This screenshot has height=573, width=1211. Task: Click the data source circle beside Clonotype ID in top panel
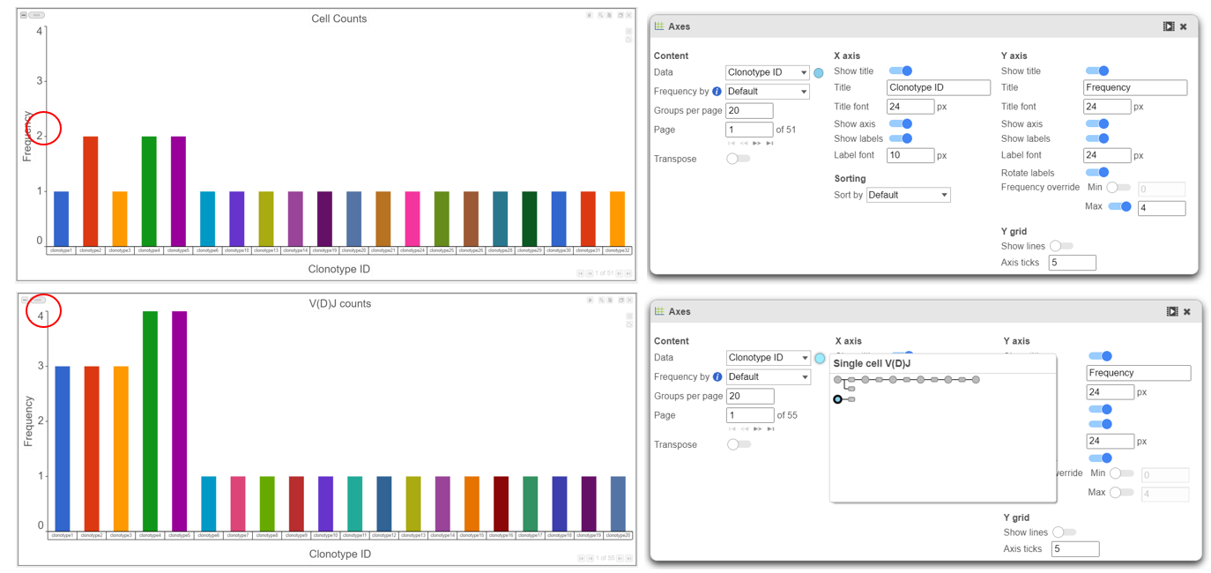pyautogui.click(x=819, y=73)
